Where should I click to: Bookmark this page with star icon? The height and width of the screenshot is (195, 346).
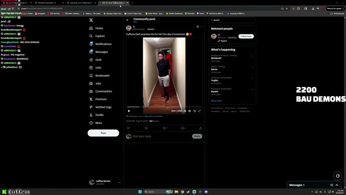pyautogui.click(x=287, y=9)
